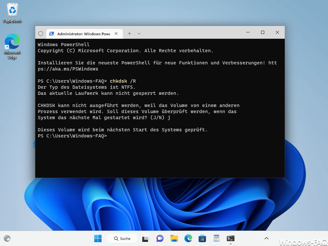This screenshot has width=328, height=246.
Task: Click the PowerShell icon on the tab
Action: tap(52, 34)
